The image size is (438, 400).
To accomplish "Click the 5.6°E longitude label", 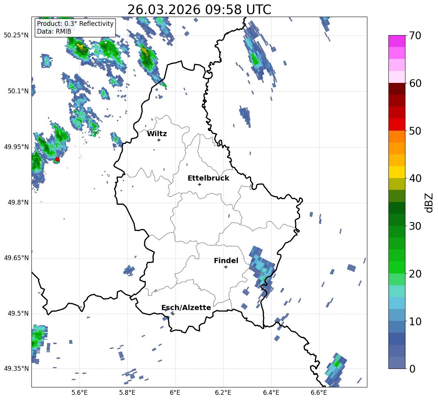I will point(80,393).
